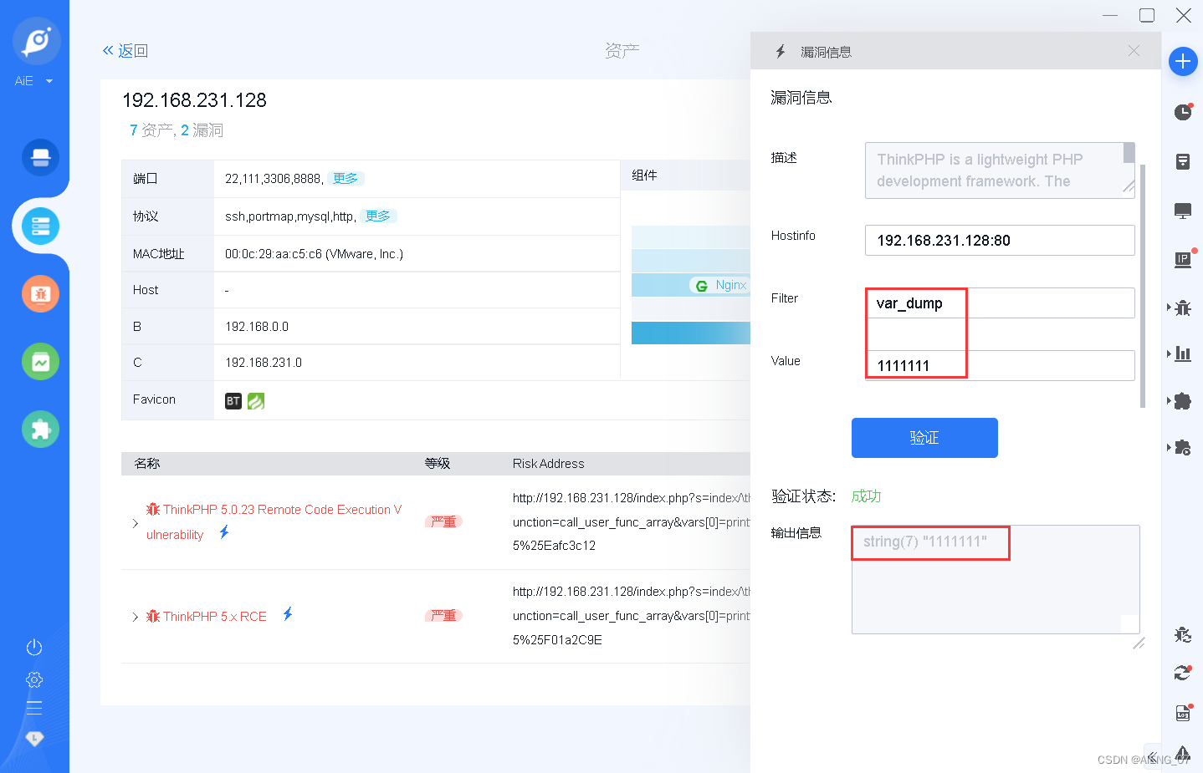
Task: Click the bug icon beside the bar chart
Action: click(x=1183, y=308)
